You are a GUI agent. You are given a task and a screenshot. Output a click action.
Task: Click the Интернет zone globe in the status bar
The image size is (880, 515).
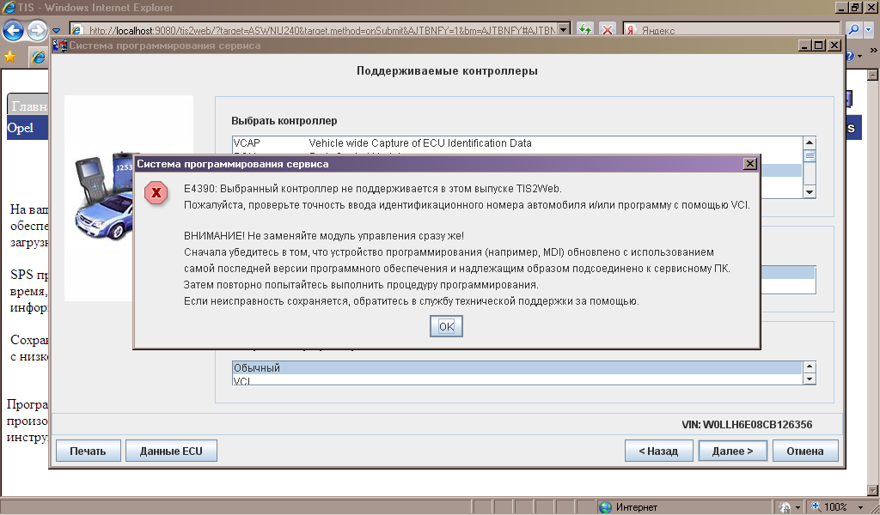coord(606,507)
